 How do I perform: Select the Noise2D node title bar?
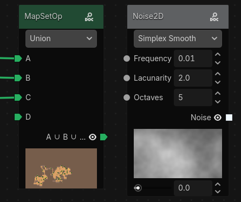[x=178, y=17]
